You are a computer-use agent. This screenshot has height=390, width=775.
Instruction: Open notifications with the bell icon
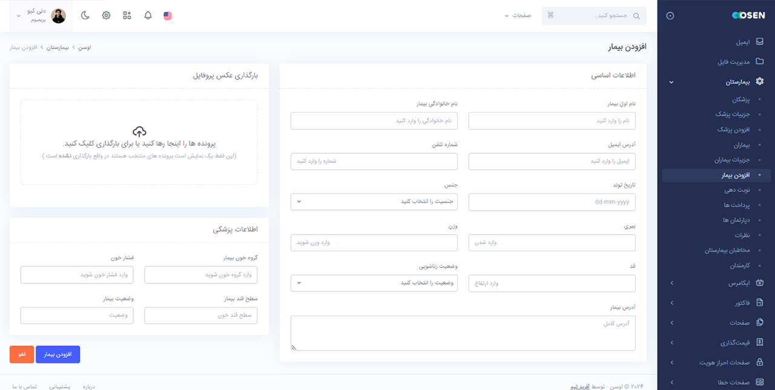pos(148,15)
